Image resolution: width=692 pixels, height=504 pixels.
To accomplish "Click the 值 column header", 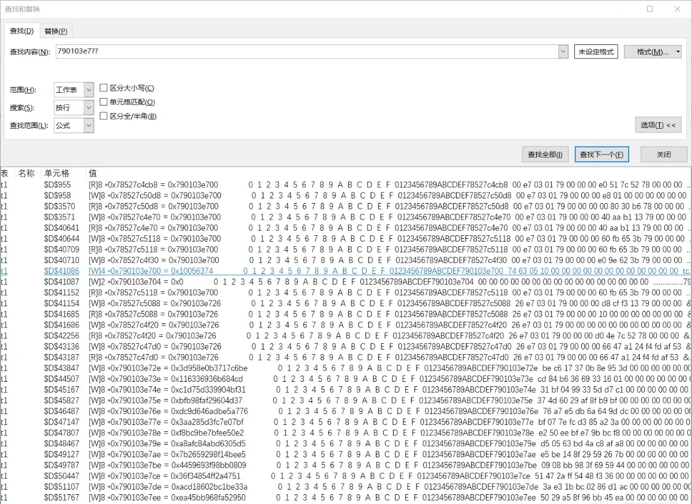I will (93, 173).
